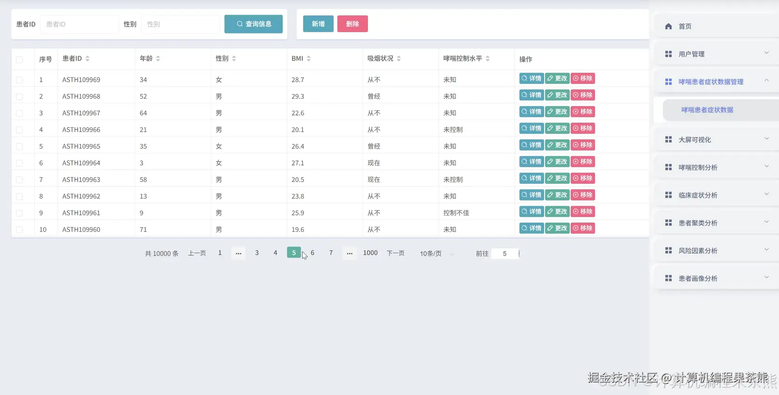
Task: Sort by BMI column sort arrows
Action: [309, 58]
